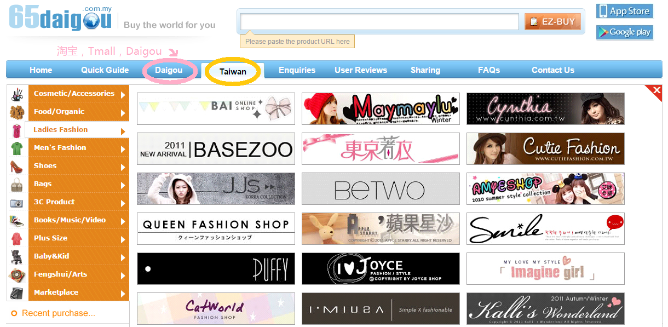668x327 pixels.
Task: Click the orange EZ-BUY button
Action: (552, 22)
